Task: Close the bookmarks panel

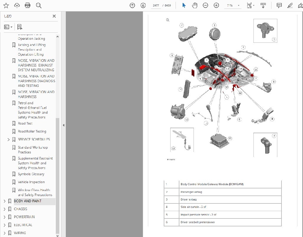Action: (54, 16)
